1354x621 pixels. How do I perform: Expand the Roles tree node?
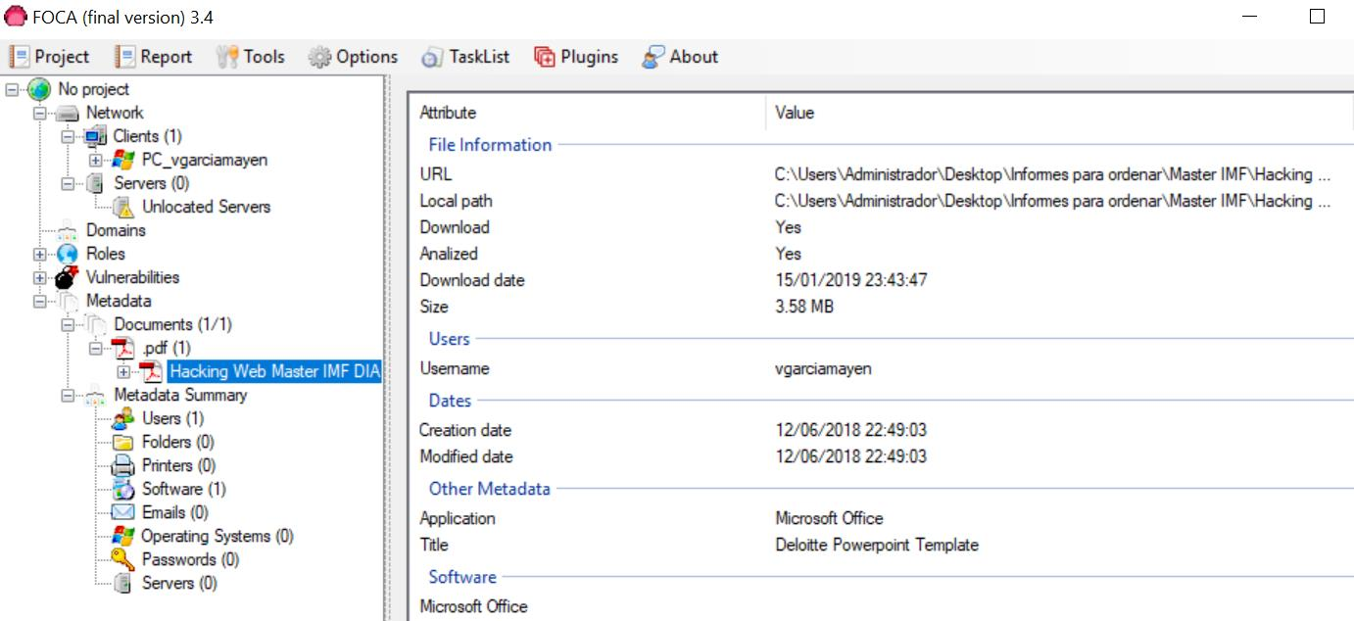pyautogui.click(x=40, y=254)
